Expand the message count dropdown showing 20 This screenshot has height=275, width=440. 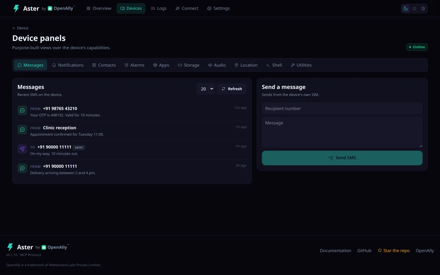[205, 89]
